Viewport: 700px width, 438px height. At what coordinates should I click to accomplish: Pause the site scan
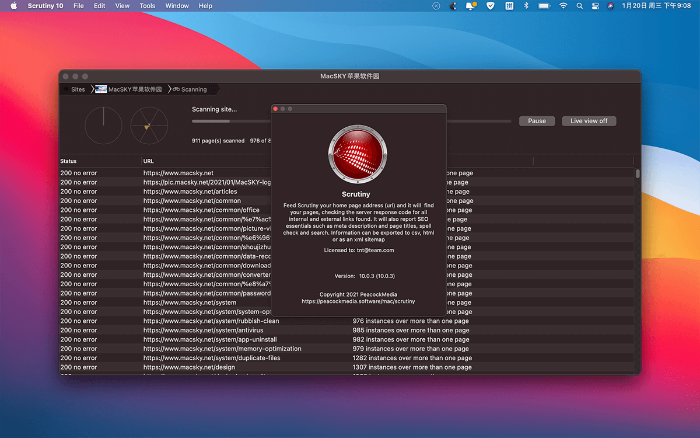pos(537,121)
